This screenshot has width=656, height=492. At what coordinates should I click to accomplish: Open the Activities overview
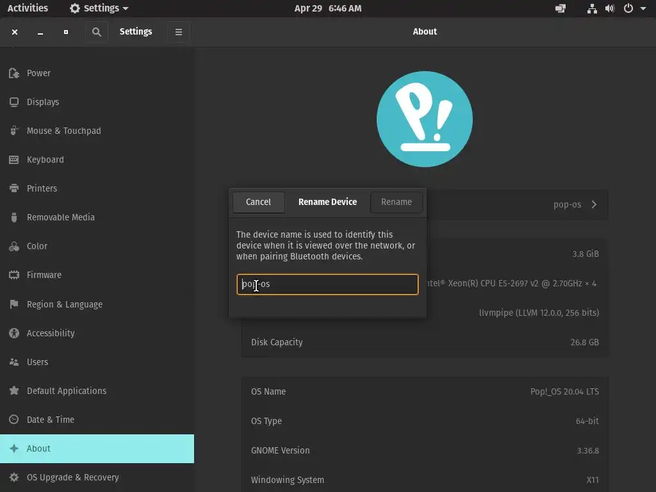point(28,8)
